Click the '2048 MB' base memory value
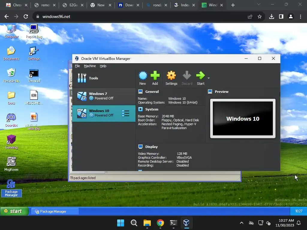 (168, 116)
